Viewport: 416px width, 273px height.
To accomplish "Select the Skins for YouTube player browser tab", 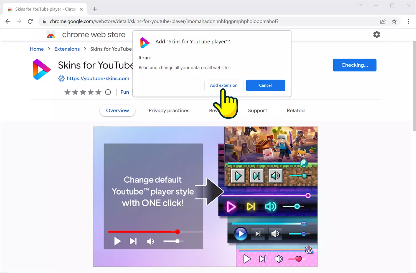I will [x=45, y=9].
